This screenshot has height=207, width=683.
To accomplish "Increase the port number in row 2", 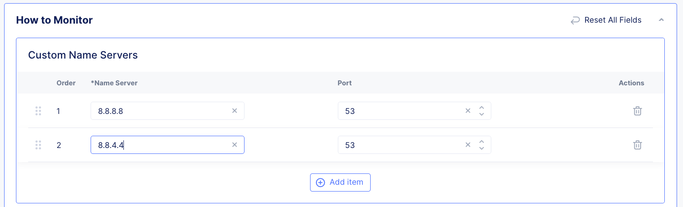I will point(481,142).
